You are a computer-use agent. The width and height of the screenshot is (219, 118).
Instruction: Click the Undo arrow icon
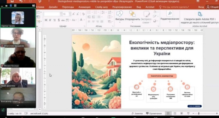pos(21,2)
